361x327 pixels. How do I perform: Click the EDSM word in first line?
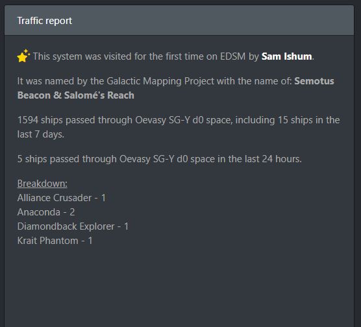232,56
